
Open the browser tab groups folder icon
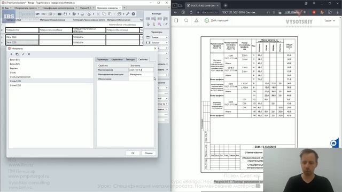click(180, 5)
